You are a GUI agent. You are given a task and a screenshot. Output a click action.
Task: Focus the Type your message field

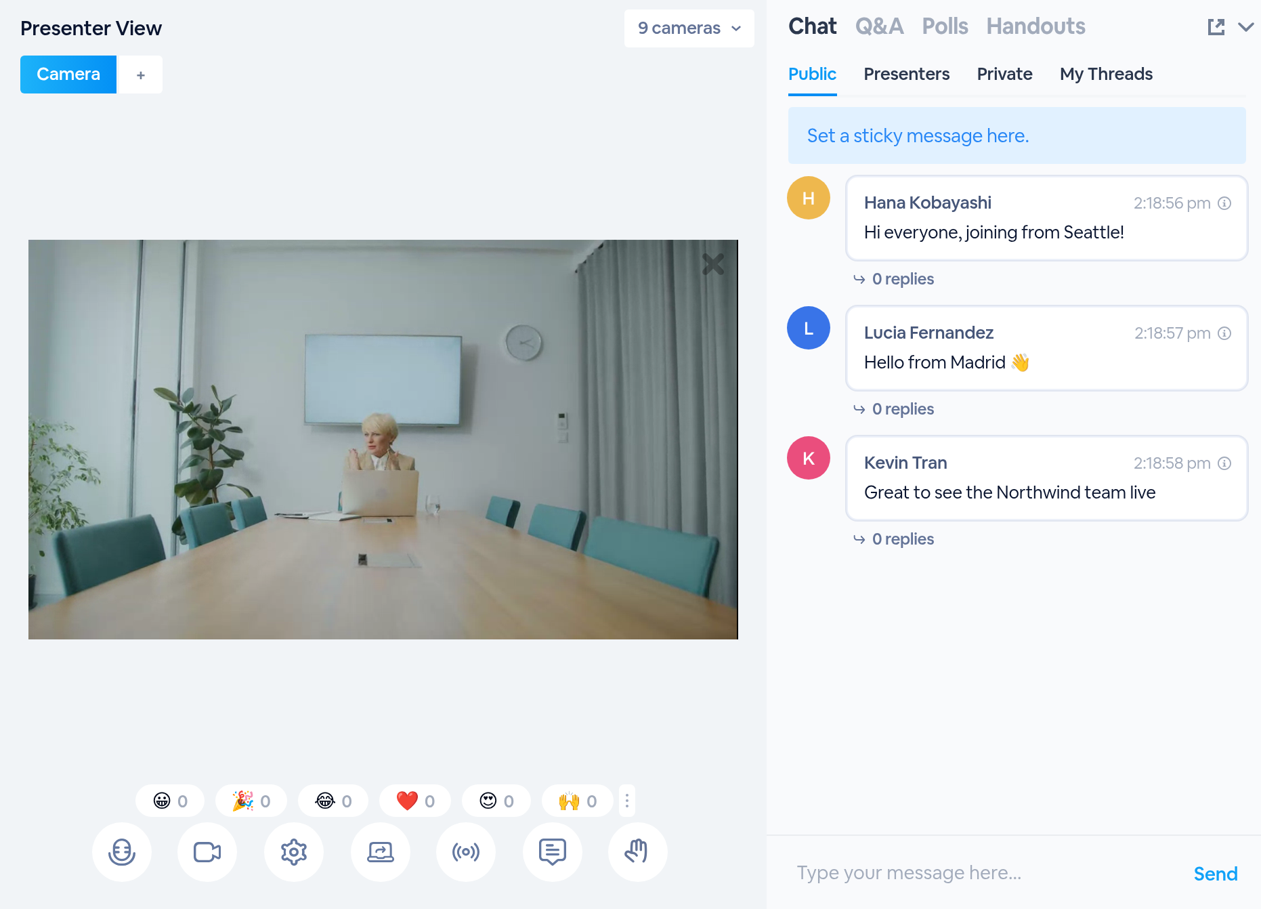point(982,873)
